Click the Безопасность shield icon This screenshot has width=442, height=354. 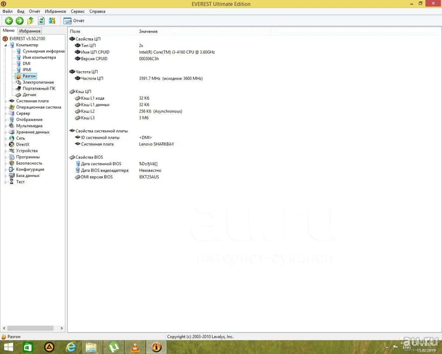(x=12, y=163)
